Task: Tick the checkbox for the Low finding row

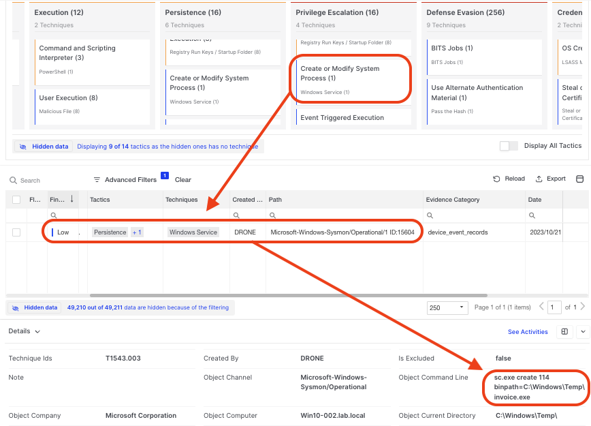Action: tap(16, 232)
